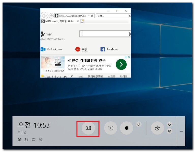Click the record-last-moments replay button

[111, 128]
